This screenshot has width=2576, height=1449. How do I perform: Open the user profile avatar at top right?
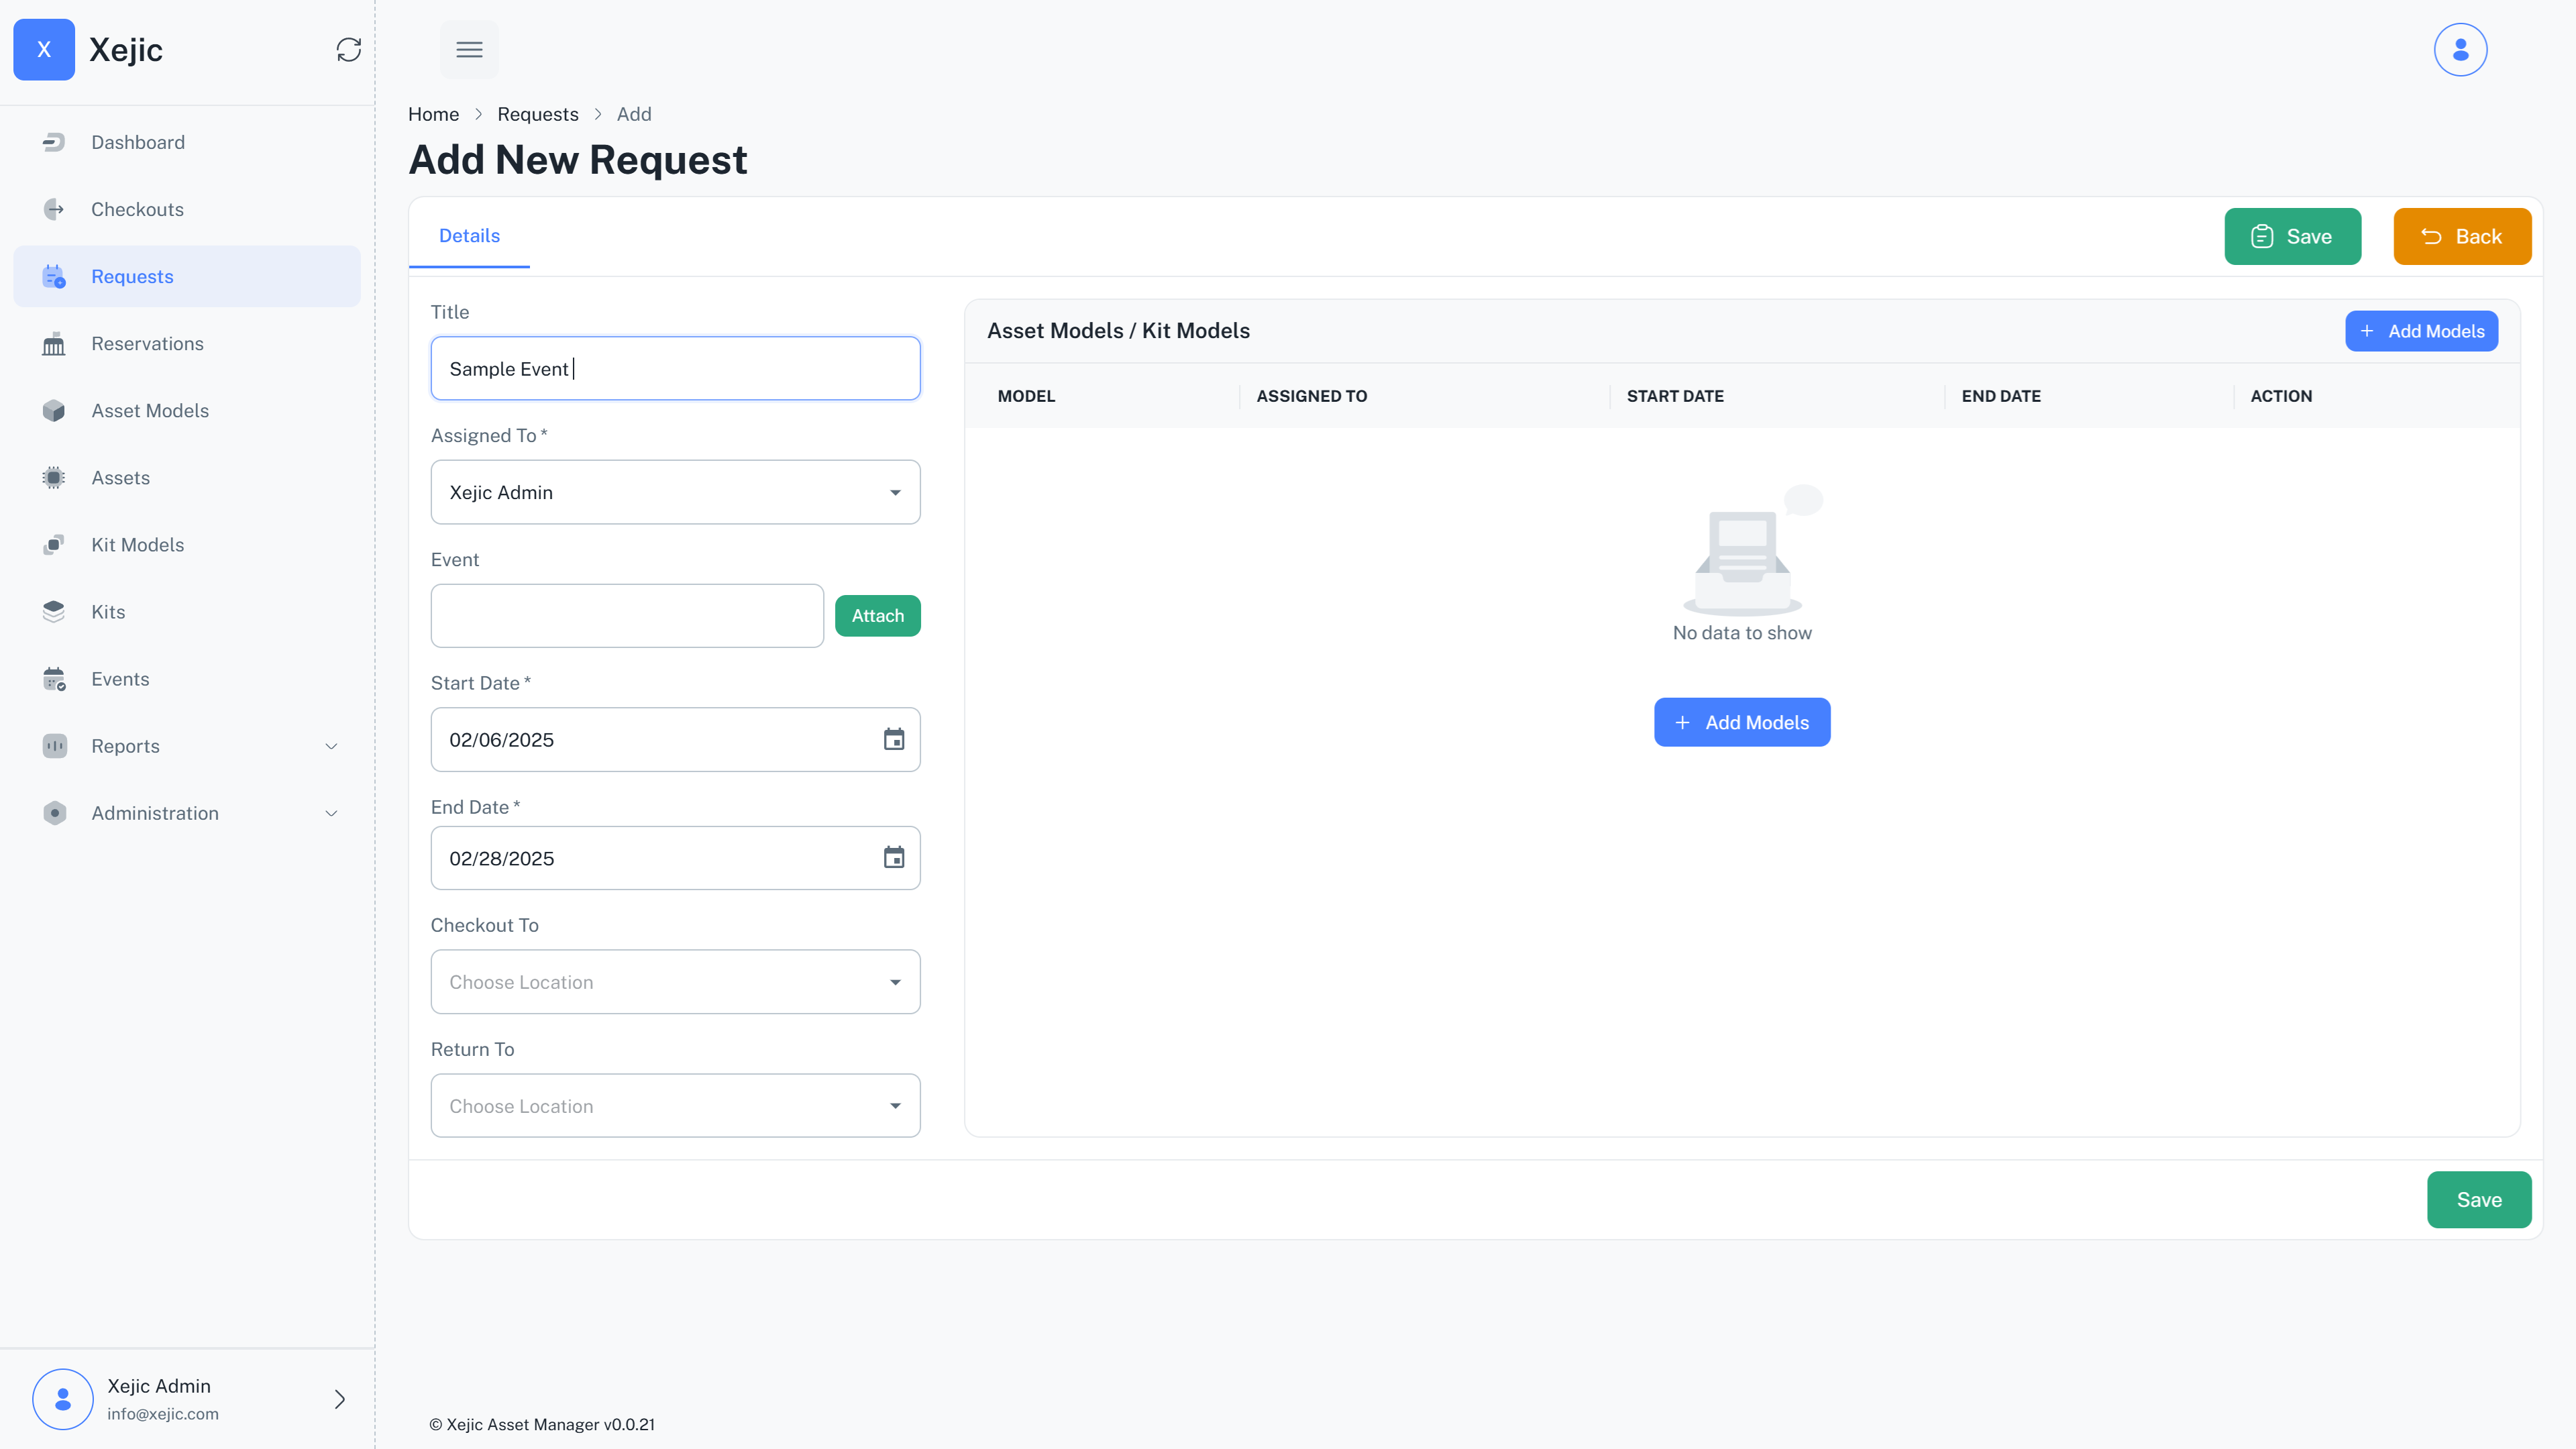pyautogui.click(x=2460, y=49)
